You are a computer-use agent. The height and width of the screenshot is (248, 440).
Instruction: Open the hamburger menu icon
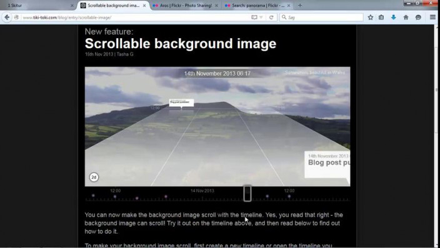tap(432, 17)
